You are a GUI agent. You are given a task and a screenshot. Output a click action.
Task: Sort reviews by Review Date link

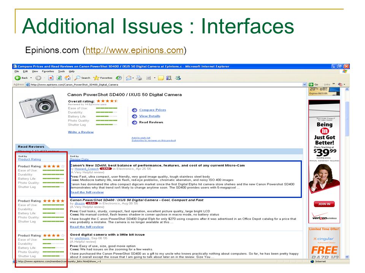(79, 159)
